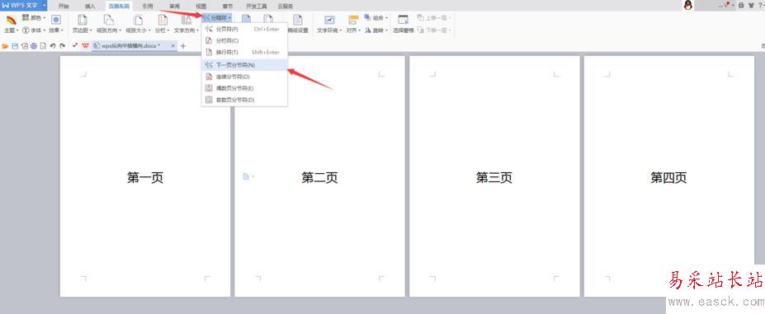
Task: Open the WPS 文字 application menu
Action: tap(23, 6)
